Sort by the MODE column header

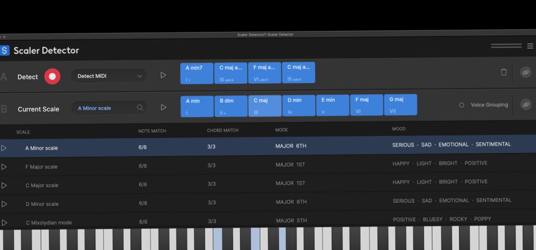coord(282,130)
